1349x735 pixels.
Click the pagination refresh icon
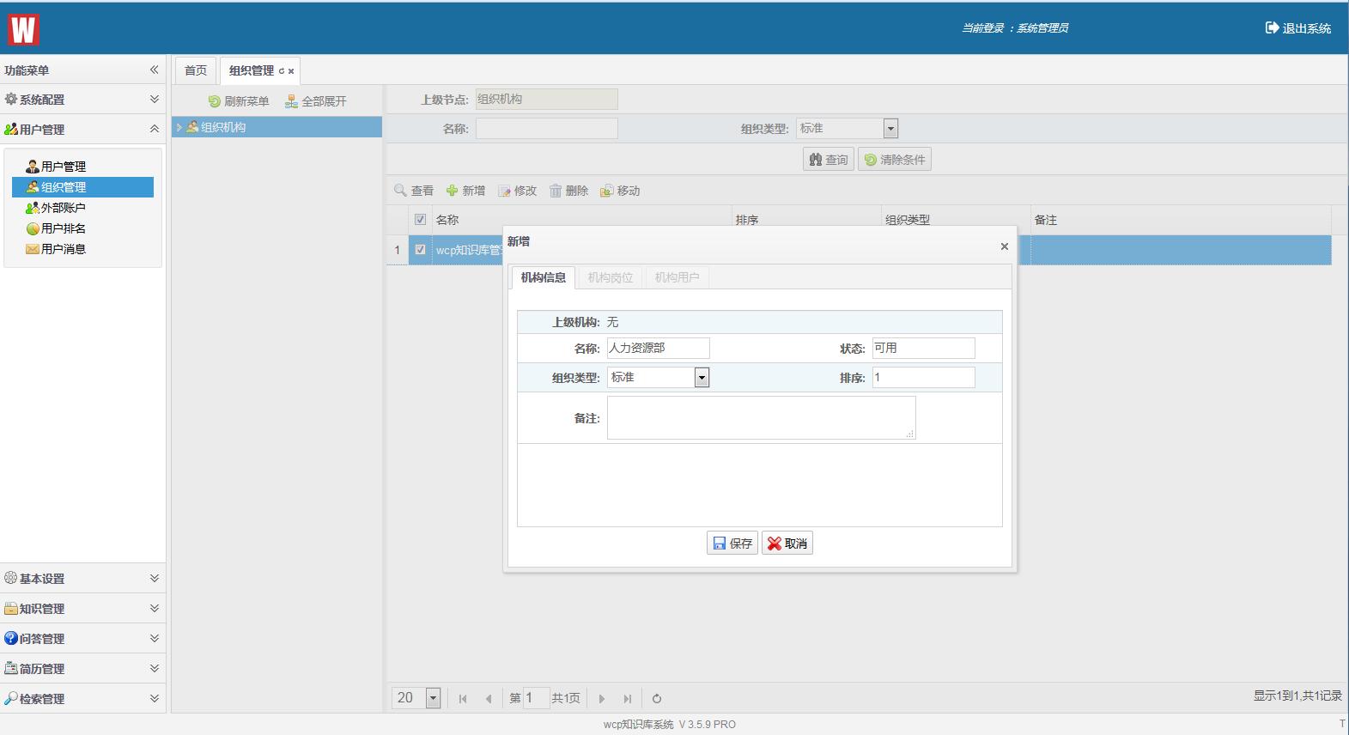click(657, 699)
